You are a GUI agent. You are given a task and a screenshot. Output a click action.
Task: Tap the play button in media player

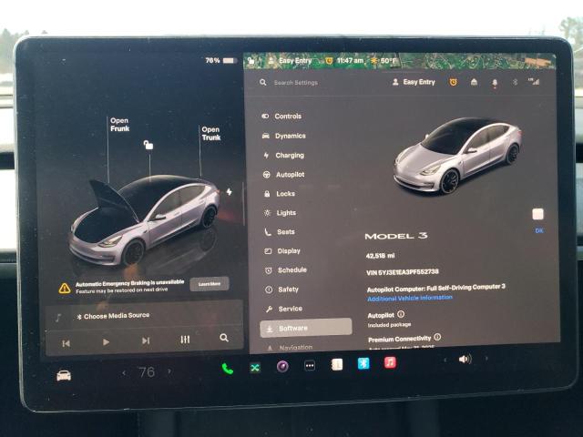pos(106,342)
